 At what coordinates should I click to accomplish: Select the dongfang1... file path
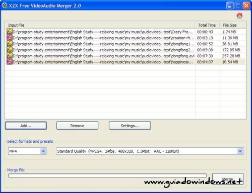click(103, 44)
